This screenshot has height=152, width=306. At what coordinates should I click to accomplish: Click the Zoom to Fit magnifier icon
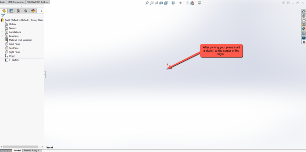point(147,3)
